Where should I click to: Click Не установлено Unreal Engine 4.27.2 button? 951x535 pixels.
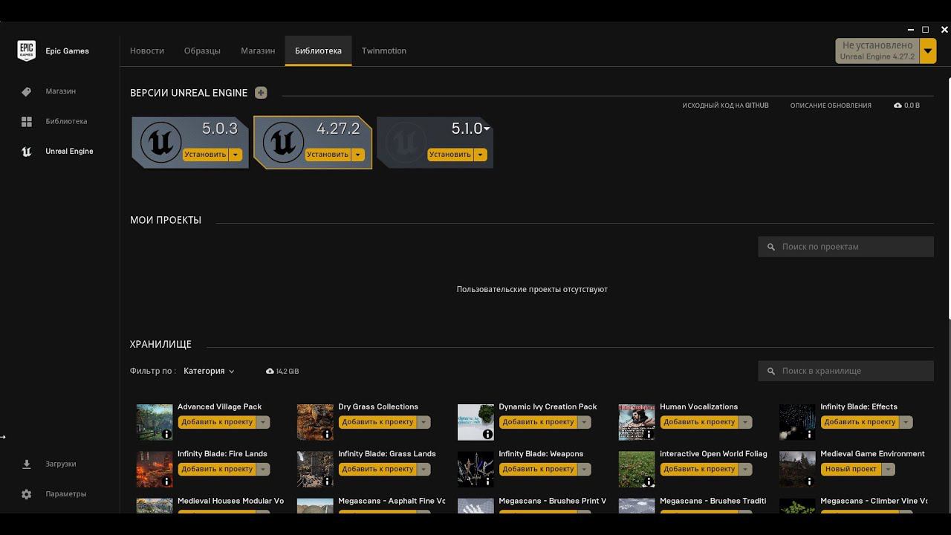click(877, 51)
